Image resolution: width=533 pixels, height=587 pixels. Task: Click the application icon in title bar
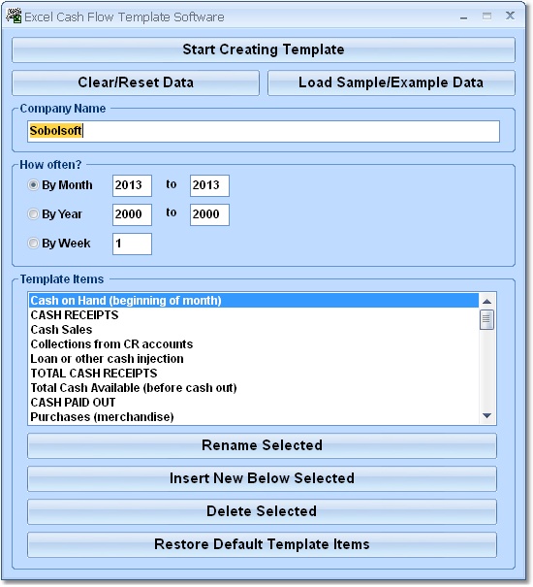point(14,16)
